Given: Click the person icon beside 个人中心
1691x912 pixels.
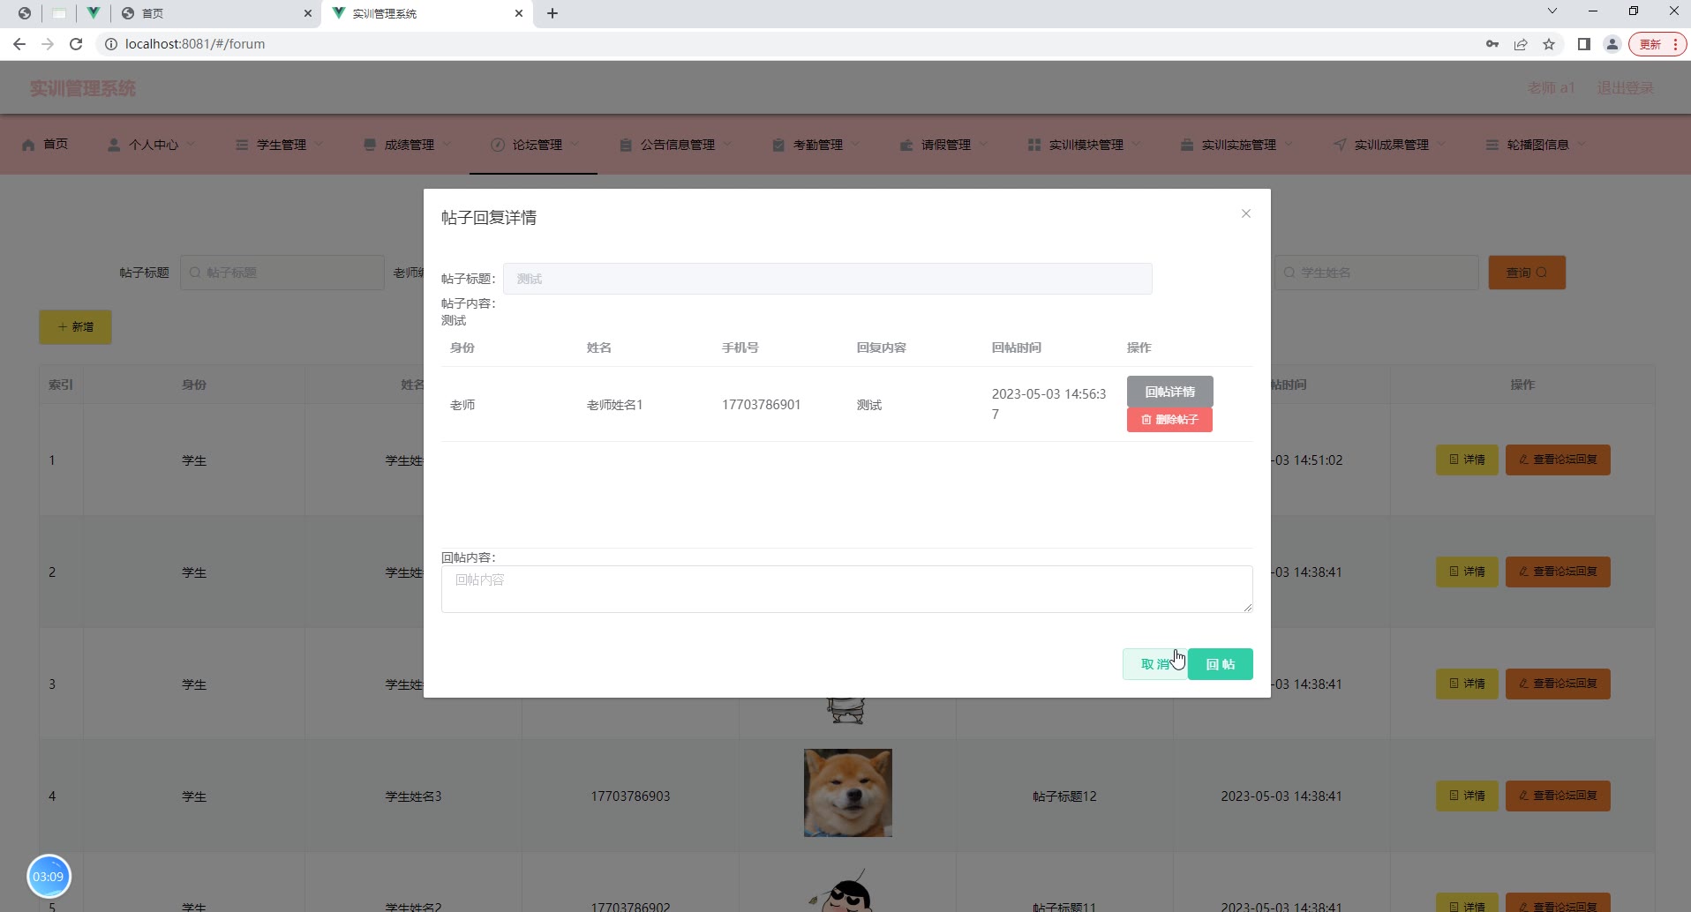Looking at the screenshot, I should [x=114, y=145].
